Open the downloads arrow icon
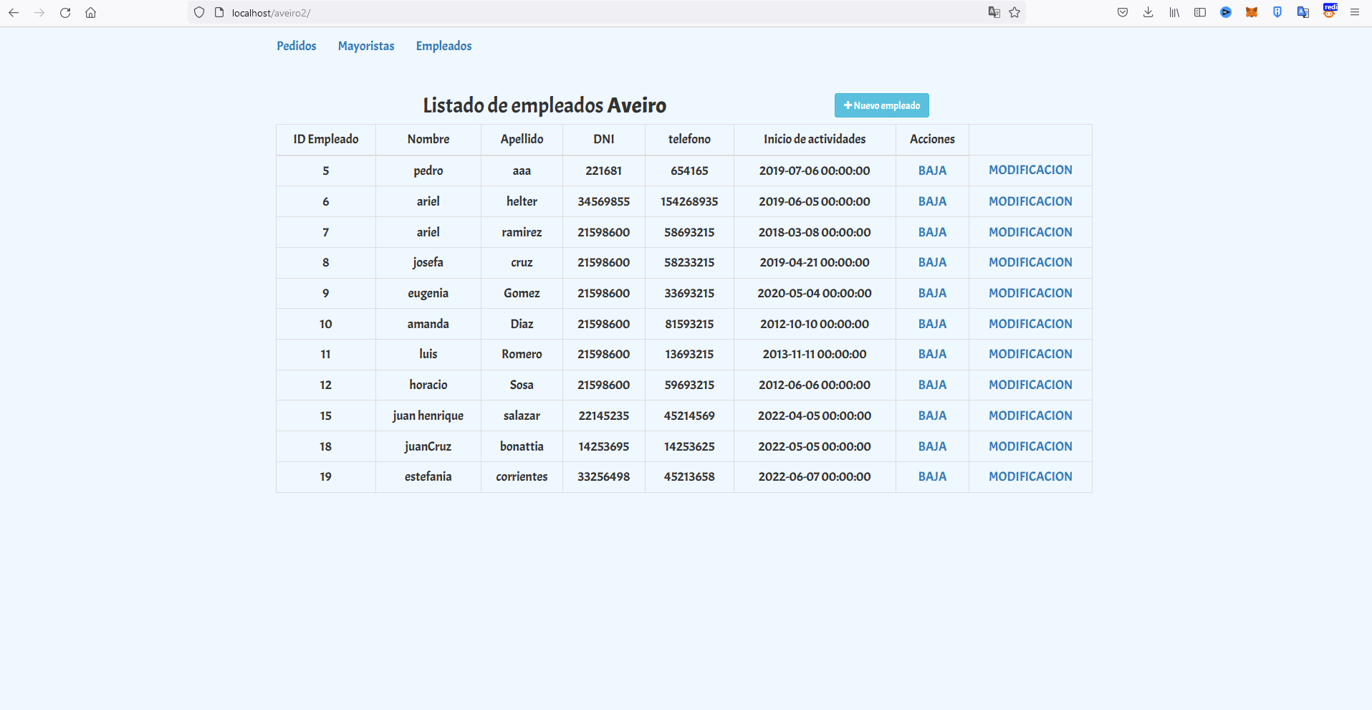Image resolution: width=1372 pixels, height=710 pixels. click(1148, 12)
